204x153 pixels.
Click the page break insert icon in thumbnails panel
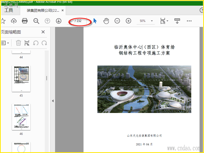[x=27, y=43]
